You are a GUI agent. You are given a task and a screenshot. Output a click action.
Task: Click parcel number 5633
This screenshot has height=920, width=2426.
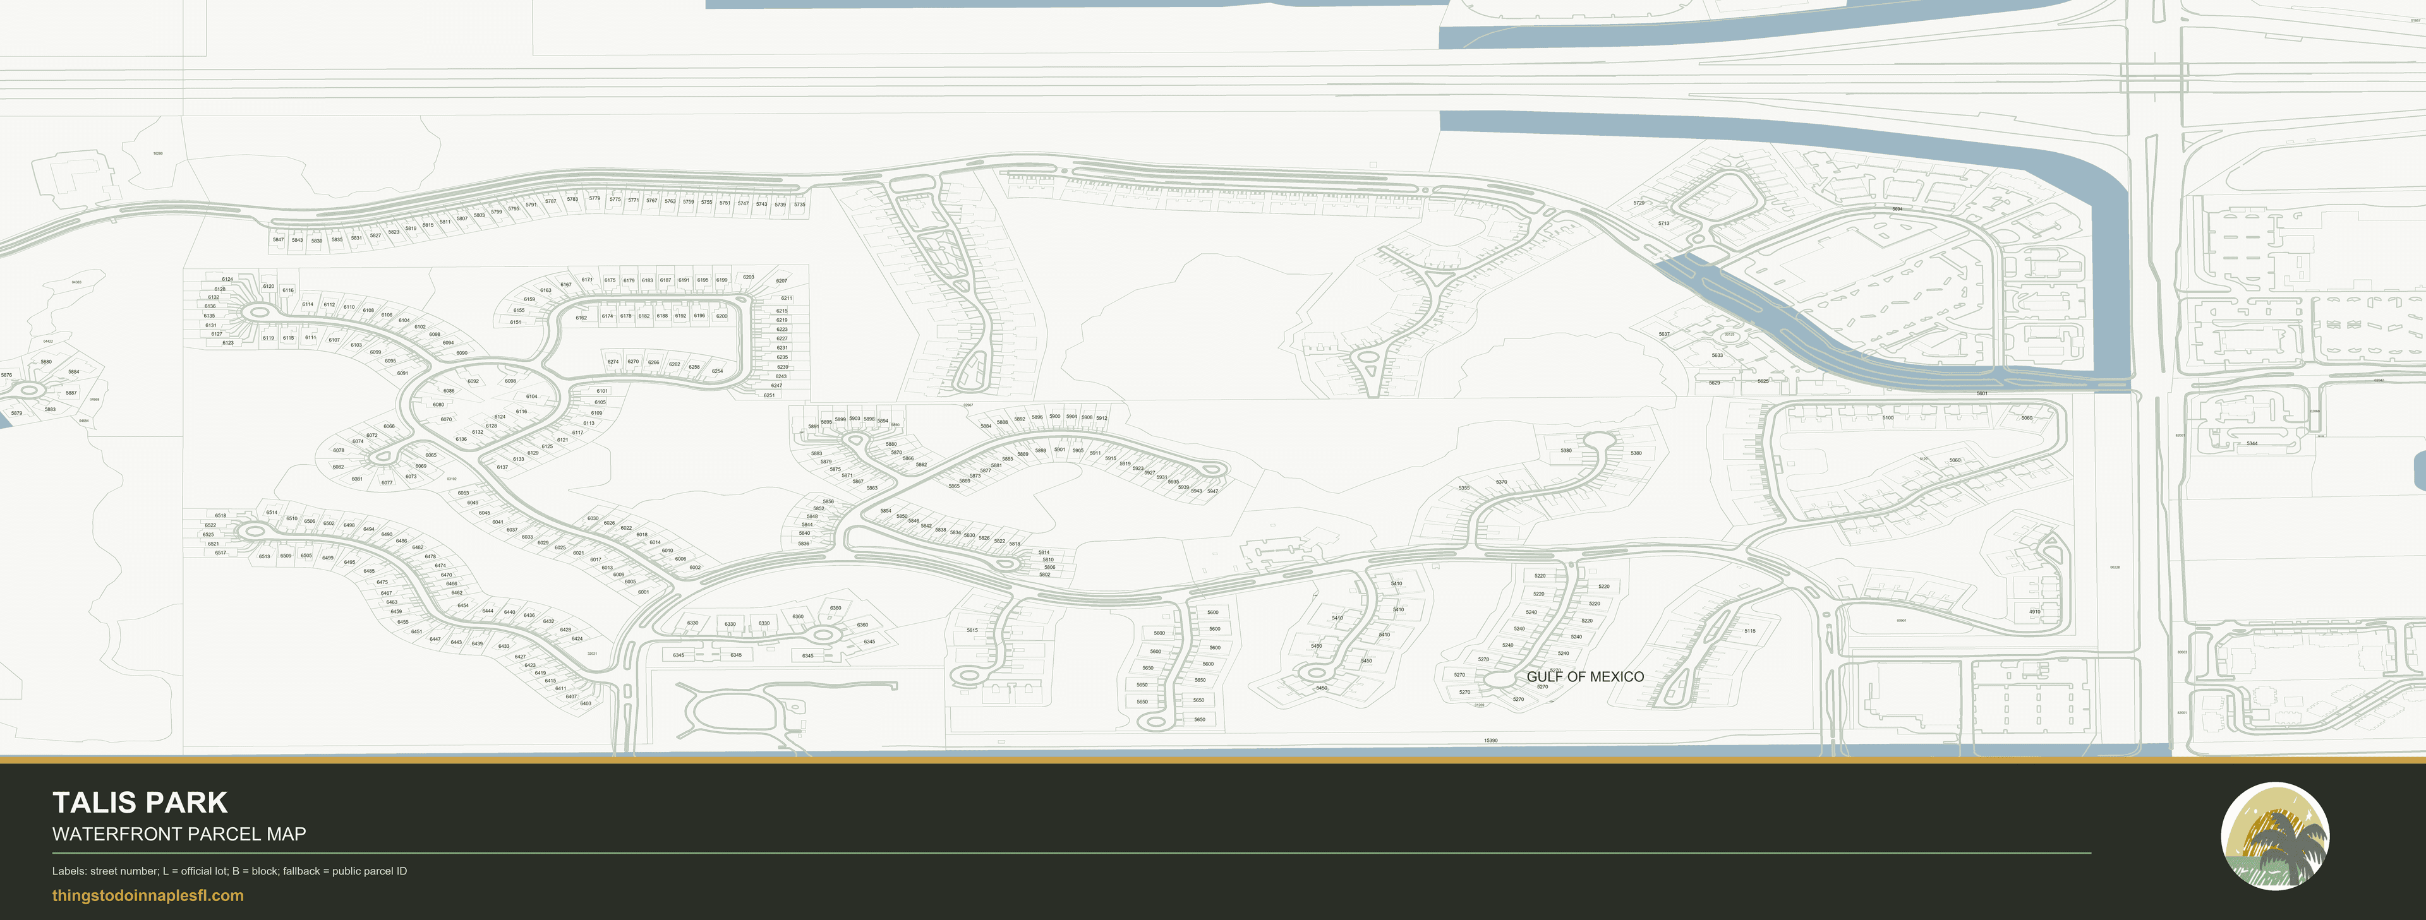pos(1717,356)
